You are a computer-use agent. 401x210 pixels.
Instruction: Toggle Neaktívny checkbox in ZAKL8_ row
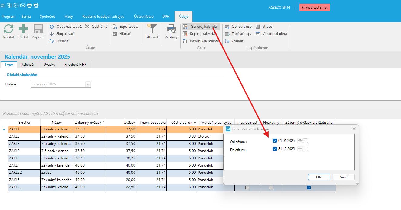click(x=271, y=188)
